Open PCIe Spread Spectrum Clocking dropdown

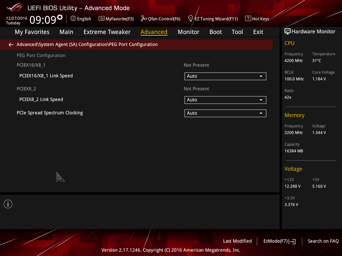click(x=225, y=113)
